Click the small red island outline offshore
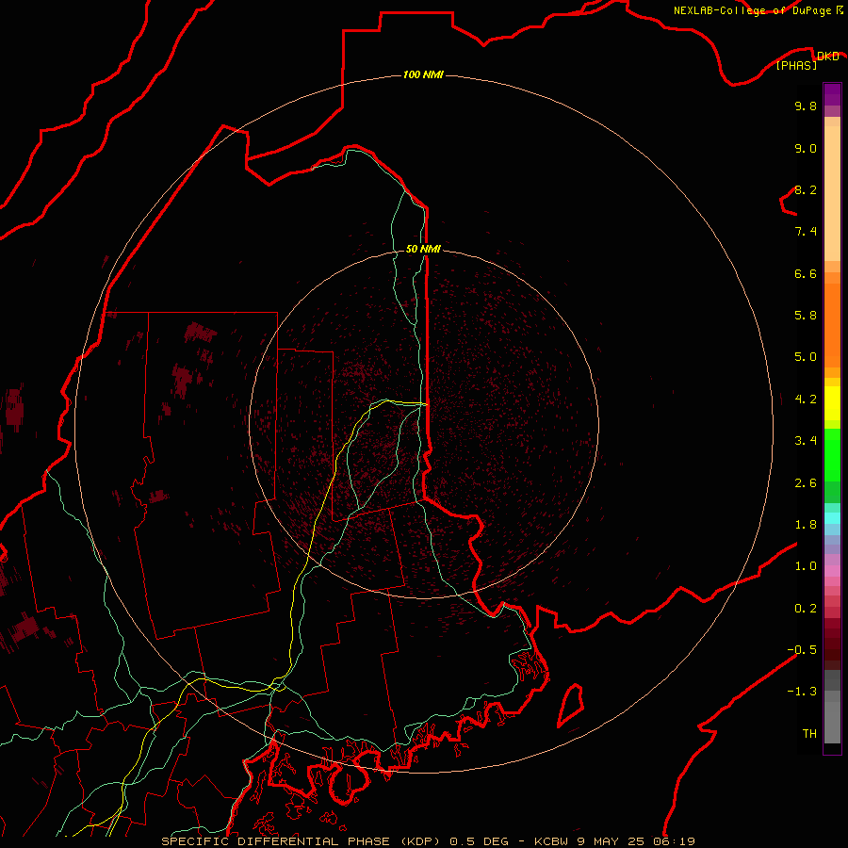 tap(570, 706)
